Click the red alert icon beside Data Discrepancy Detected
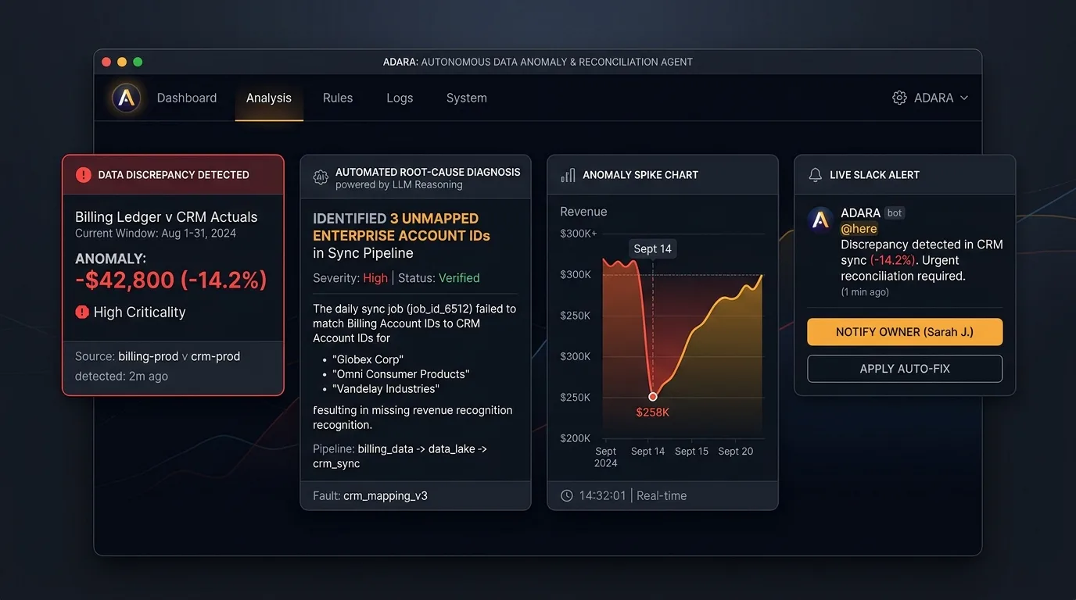The height and width of the screenshot is (600, 1076). tap(84, 175)
